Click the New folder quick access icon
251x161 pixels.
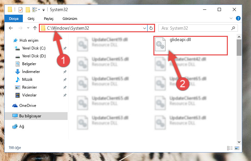(x=28, y=10)
